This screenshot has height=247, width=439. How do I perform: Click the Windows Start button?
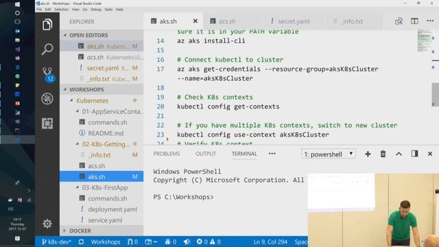pos(17,4)
